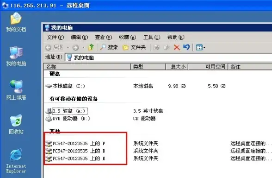Viewport: 272px width, 178px height.
Task: Open the 收藏(A) menu
Action: coord(128,37)
